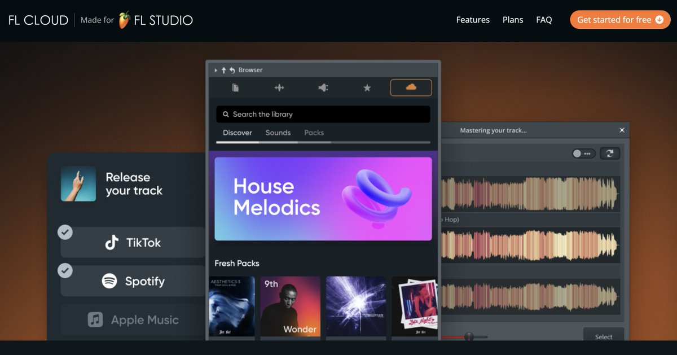Click the Browser undo back arrow icon

[x=232, y=70]
